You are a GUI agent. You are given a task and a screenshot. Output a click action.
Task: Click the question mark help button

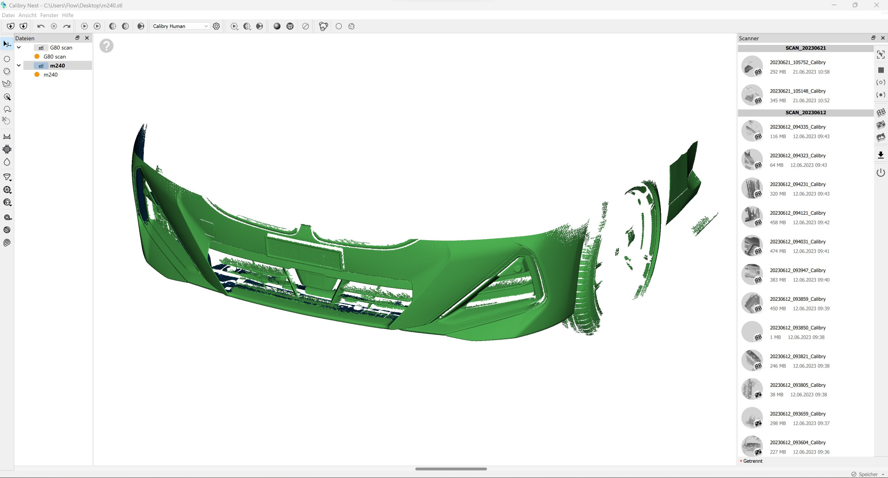[106, 46]
